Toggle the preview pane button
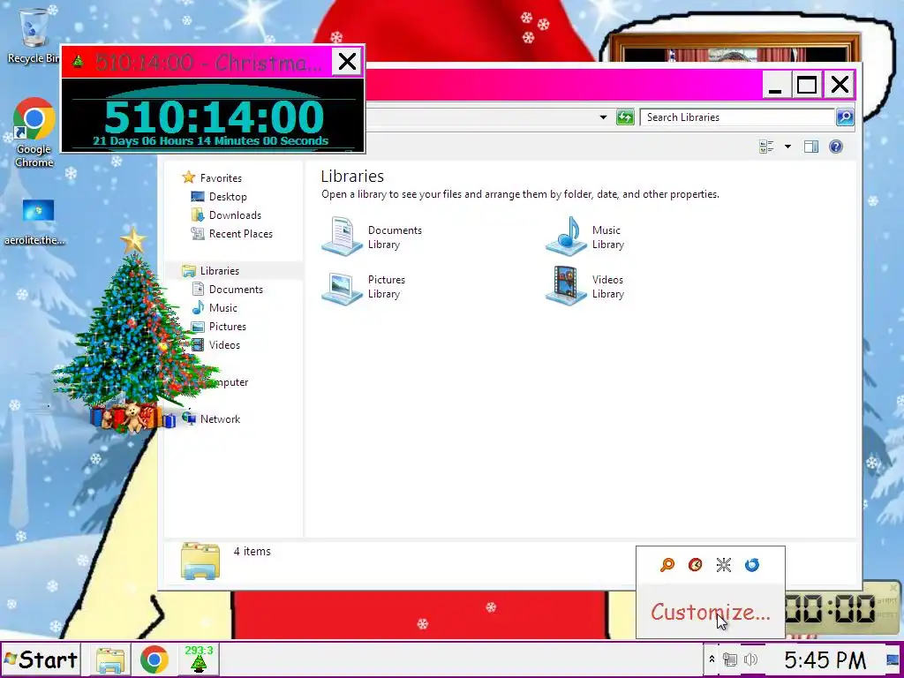 tap(811, 147)
